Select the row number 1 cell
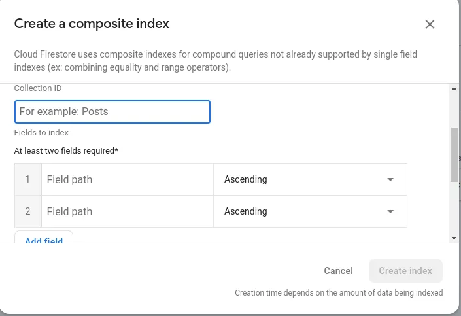 point(28,180)
